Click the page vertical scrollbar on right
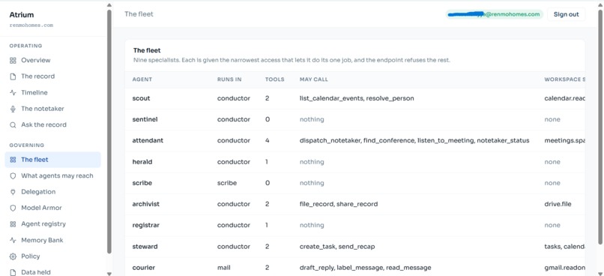The image size is (604, 276). tap(600, 127)
